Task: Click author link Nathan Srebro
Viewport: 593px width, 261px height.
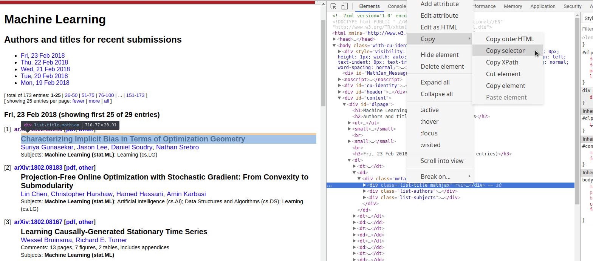Action: click(x=177, y=147)
